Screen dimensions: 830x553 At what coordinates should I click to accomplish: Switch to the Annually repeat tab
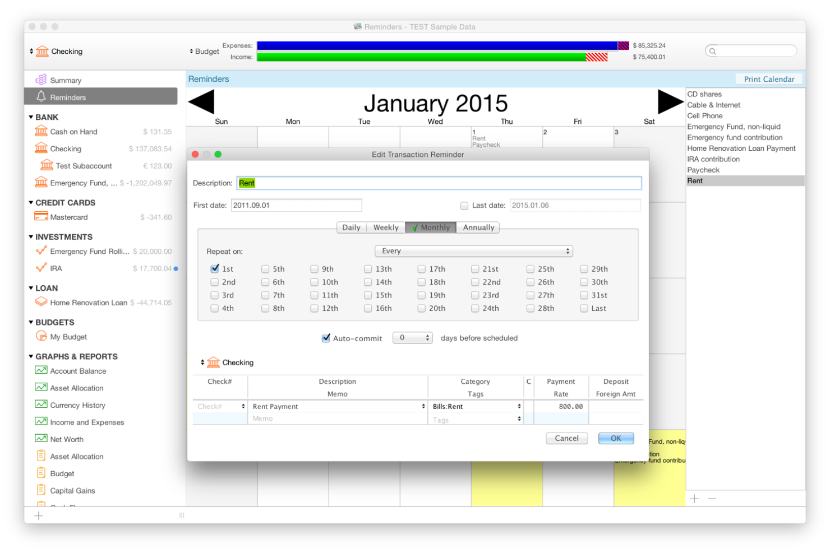click(478, 227)
